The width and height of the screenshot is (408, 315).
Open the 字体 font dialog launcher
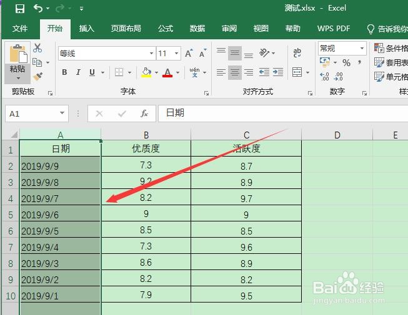[x=206, y=93]
